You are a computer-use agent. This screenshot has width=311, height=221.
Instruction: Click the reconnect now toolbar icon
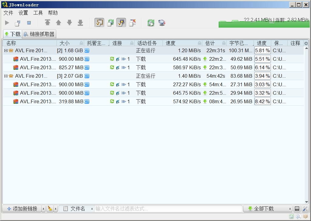click(151, 23)
